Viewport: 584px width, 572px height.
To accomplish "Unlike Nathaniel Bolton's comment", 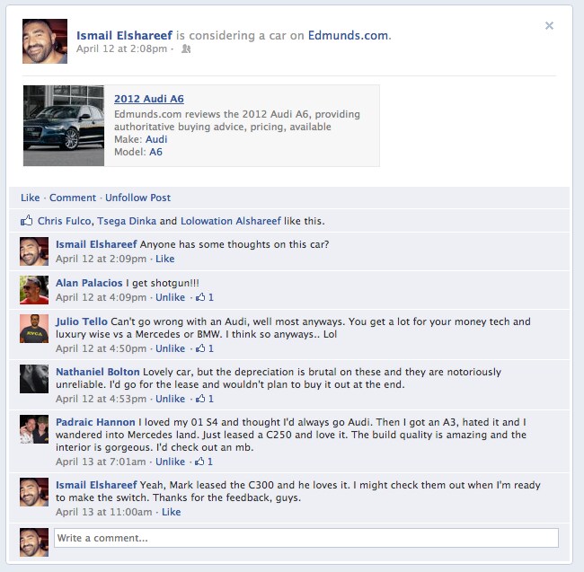I will point(170,399).
